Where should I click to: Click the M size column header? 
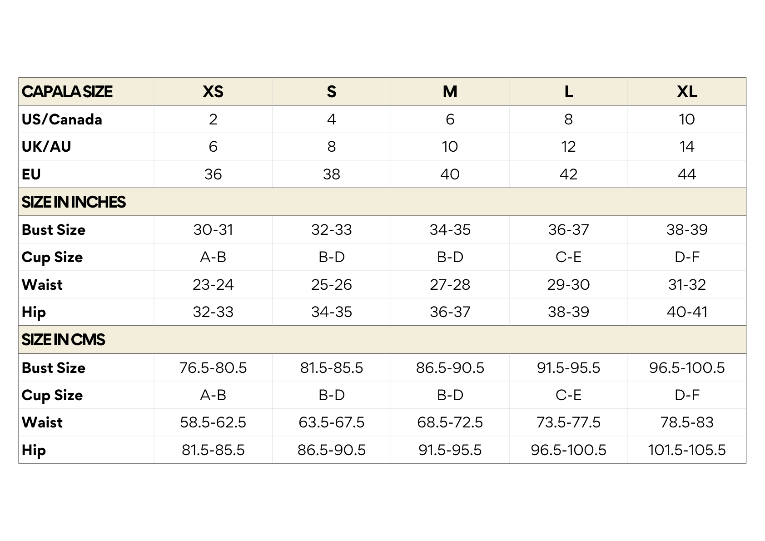pos(450,92)
